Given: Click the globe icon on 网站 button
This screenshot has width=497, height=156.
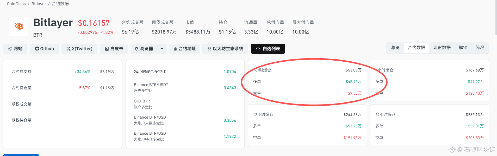Looking at the screenshot, I should pos(10,49).
